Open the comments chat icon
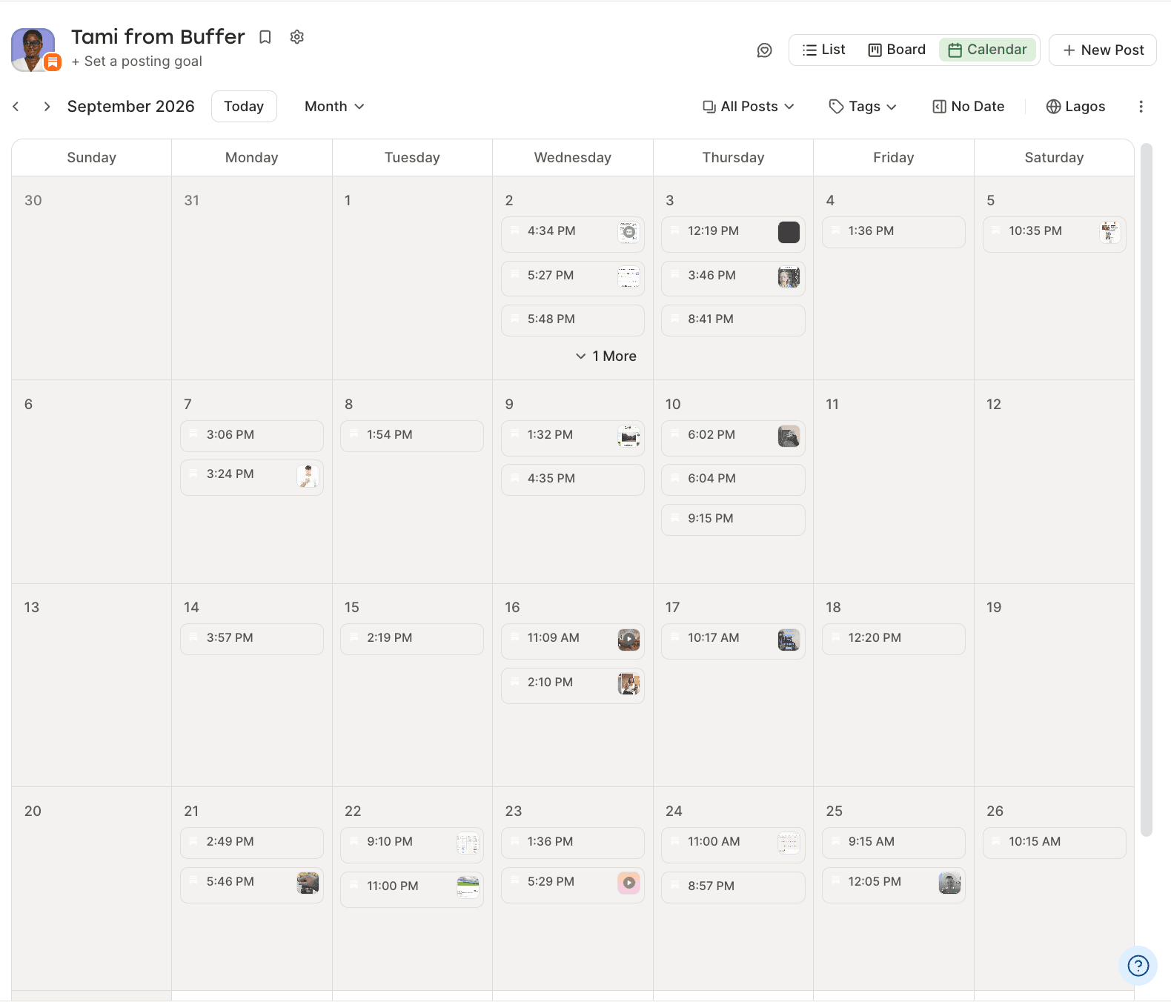This screenshot has width=1171, height=1002. pyautogui.click(x=765, y=50)
